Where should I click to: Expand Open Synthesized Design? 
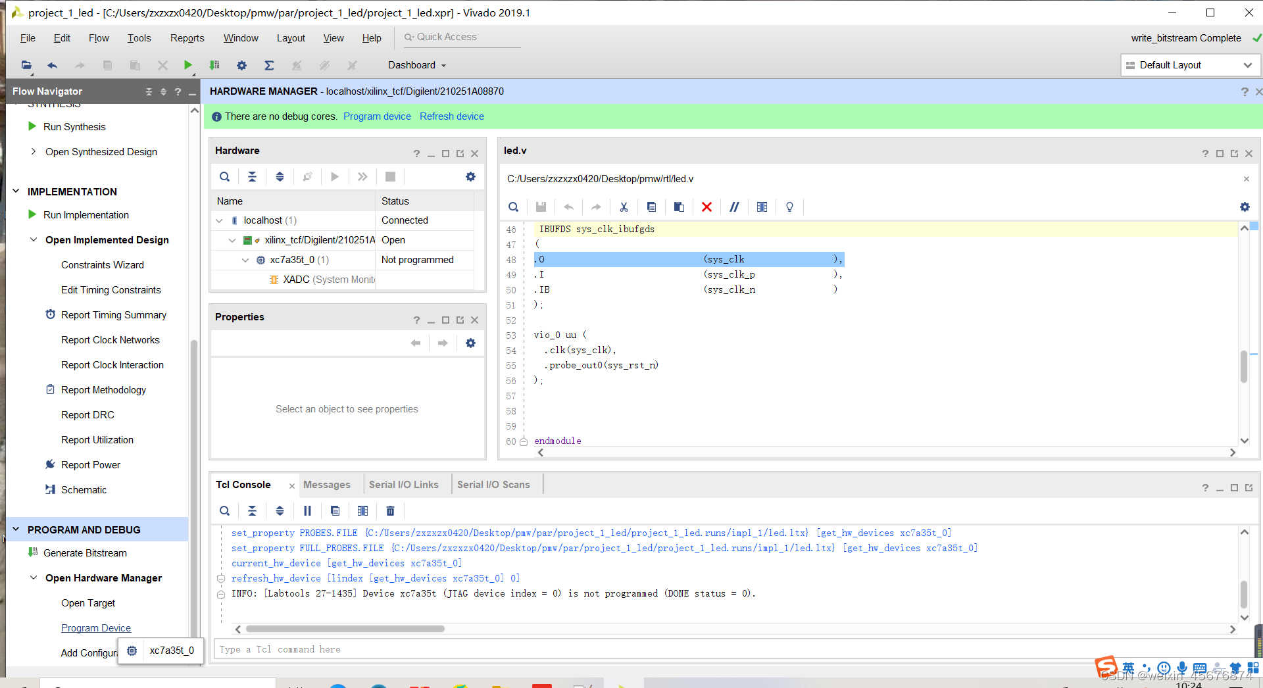pos(34,152)
